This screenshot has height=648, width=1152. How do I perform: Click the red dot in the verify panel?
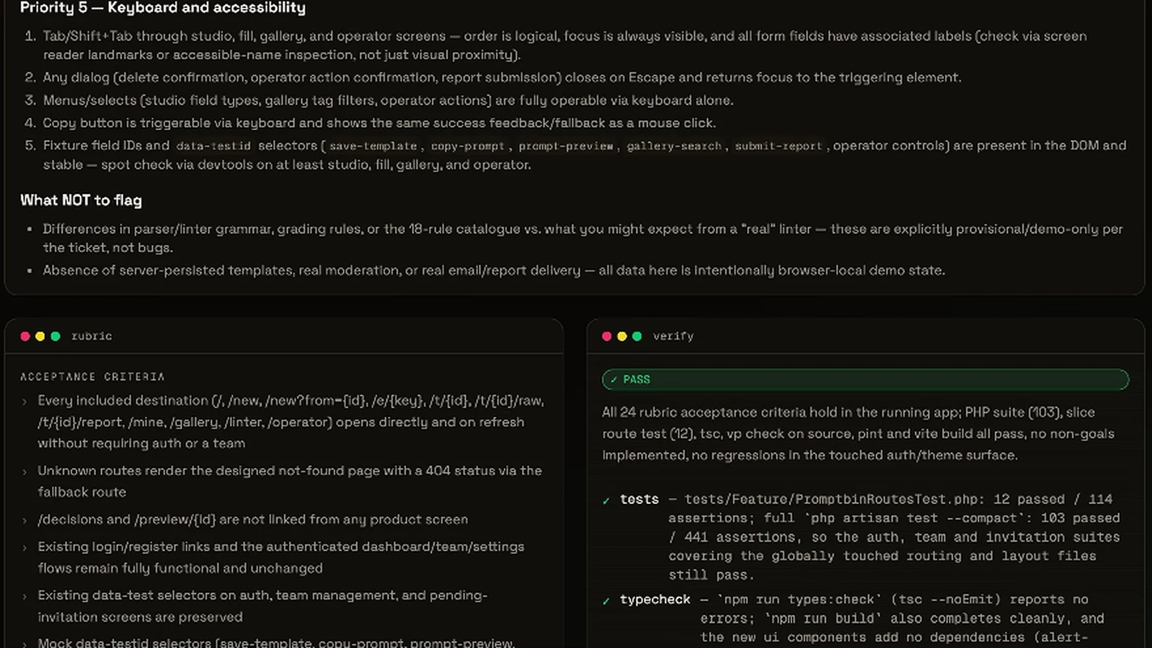pyautogui.click(x=607, y=336)
